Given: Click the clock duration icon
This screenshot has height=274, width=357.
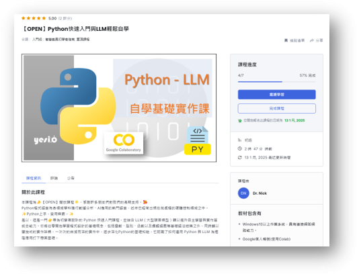Looking at the screenshot, I should tap(240, 148).
